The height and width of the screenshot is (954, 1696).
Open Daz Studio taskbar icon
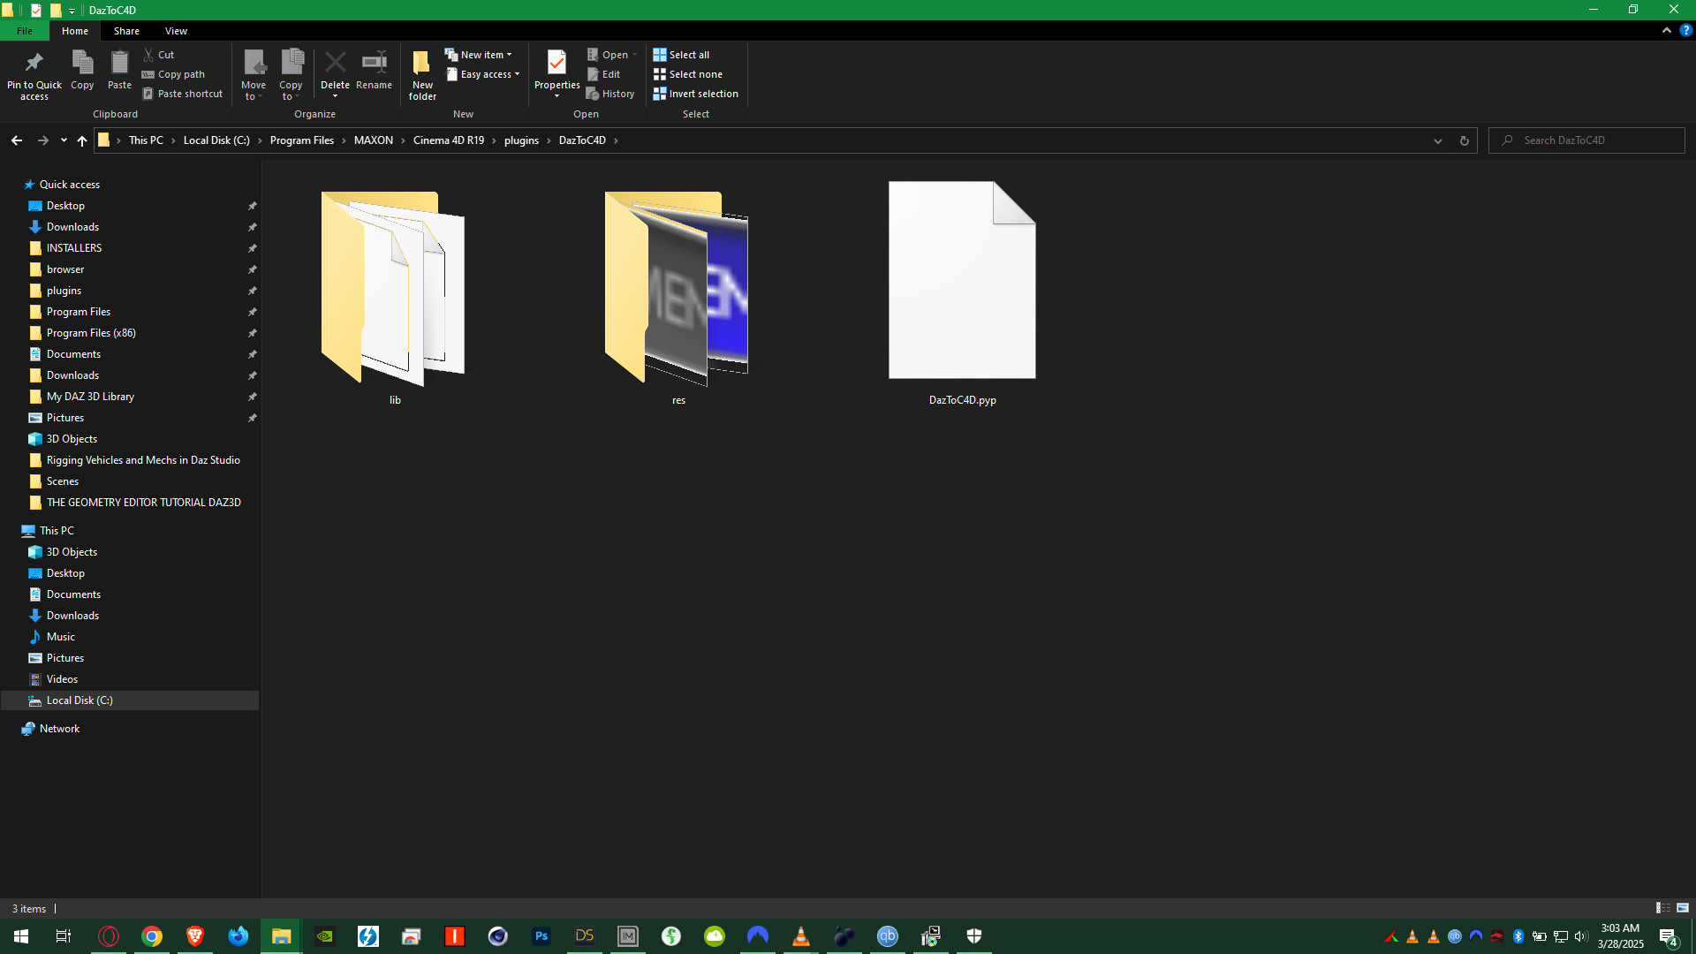tap(585, 936)
